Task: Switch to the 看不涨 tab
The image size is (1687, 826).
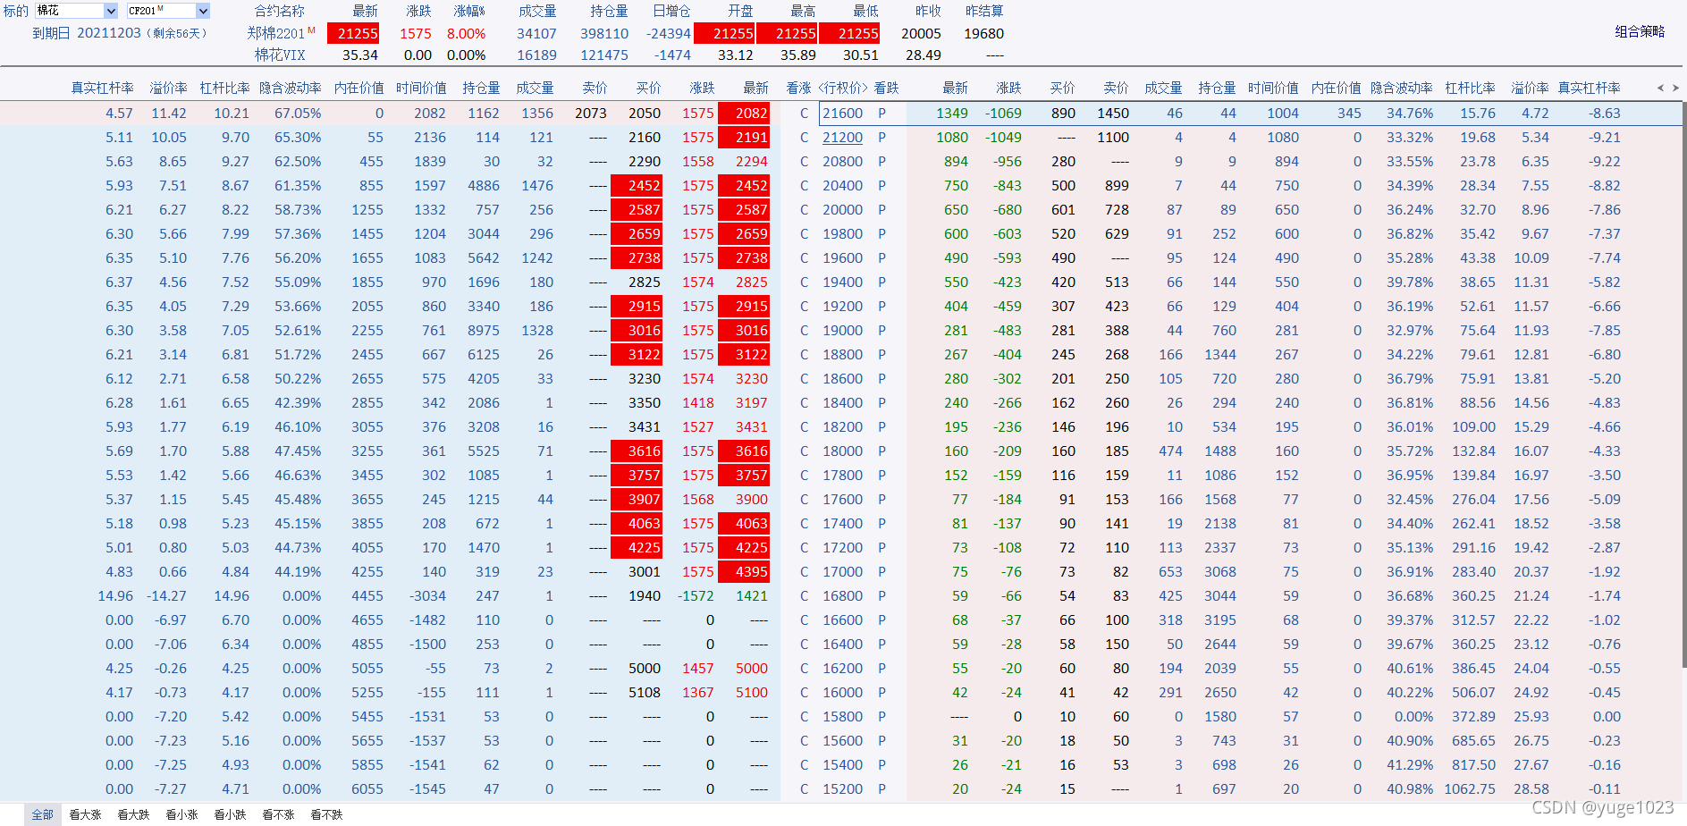Action: (278, 814)
